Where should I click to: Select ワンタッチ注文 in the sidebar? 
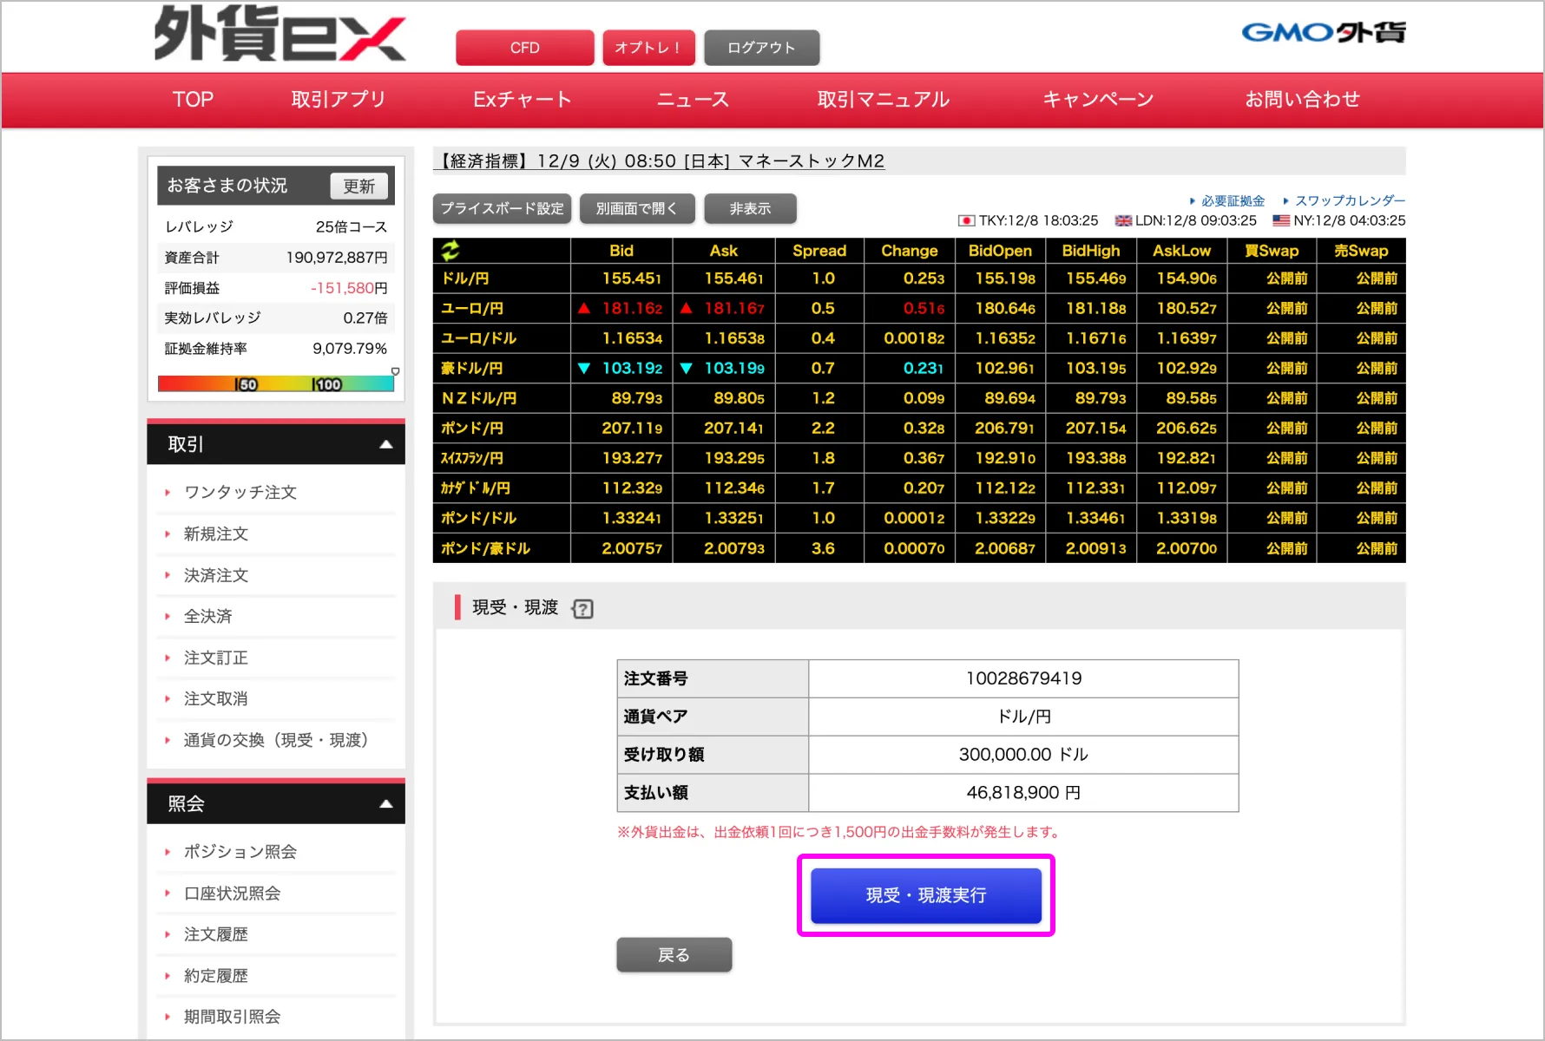click(240, 493)
